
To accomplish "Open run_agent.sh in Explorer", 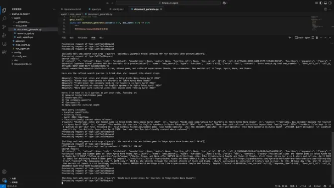I will coord(22,49).
